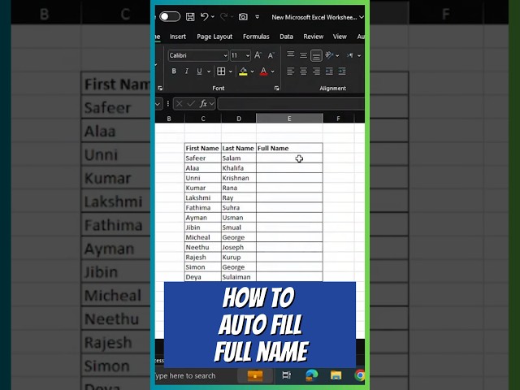The height and width of the screenshot is (390, 520).
Task: Open the Borders dropdown arrow
Action: [231, 71]
